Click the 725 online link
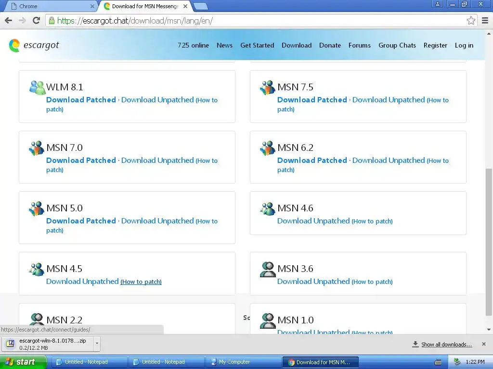 point(193,45)
